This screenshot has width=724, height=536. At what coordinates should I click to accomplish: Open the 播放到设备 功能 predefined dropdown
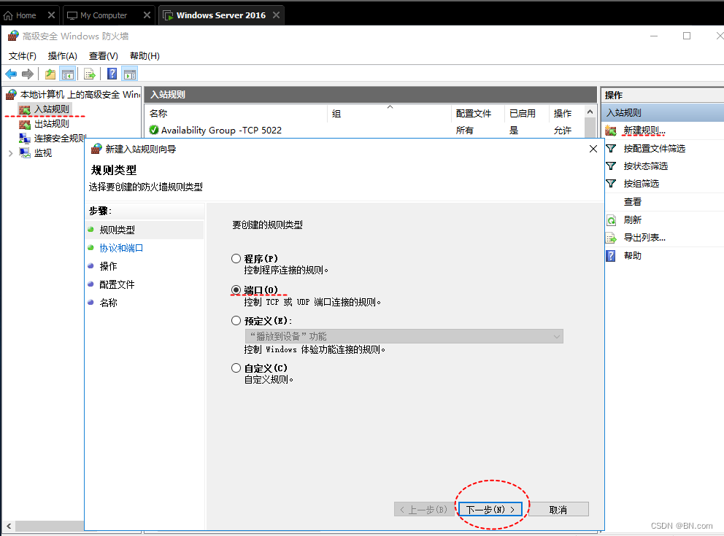click(404, 336)
